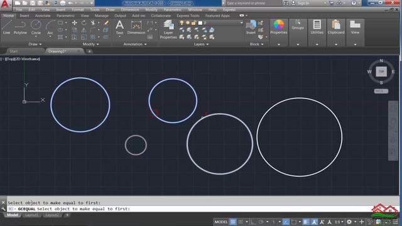402x226 pixels.
Task: Click the viewport label Top 2D Wireframe
Action: tap(20, 59)
